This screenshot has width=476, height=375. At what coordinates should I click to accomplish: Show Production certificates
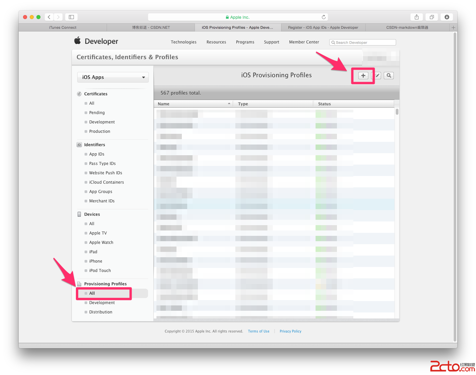coord(100,131)
